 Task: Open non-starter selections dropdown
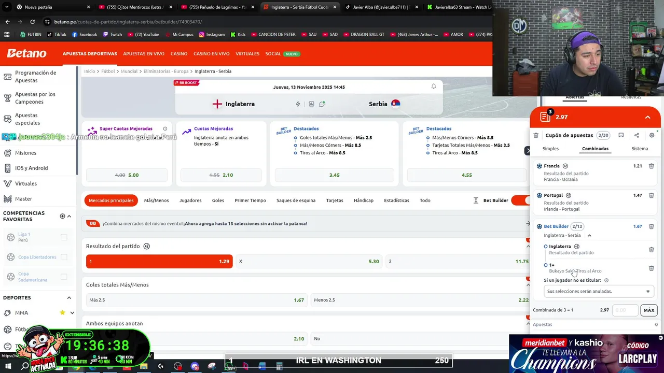click(x=599, y=291)
